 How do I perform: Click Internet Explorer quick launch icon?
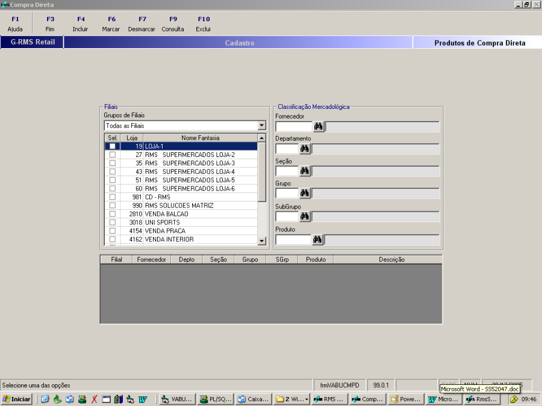click(x=45, y=399)
